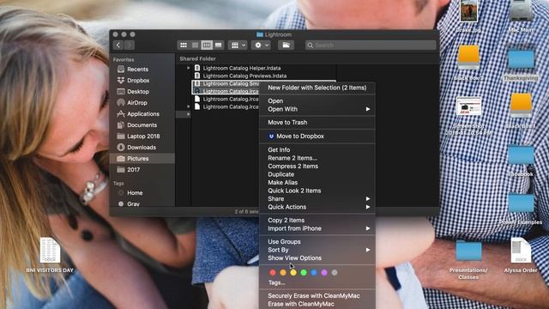Select the Alyssa Order desktop document
Image resolution: width=549 pixels, height=309 pixels.
tap(521, 256)
